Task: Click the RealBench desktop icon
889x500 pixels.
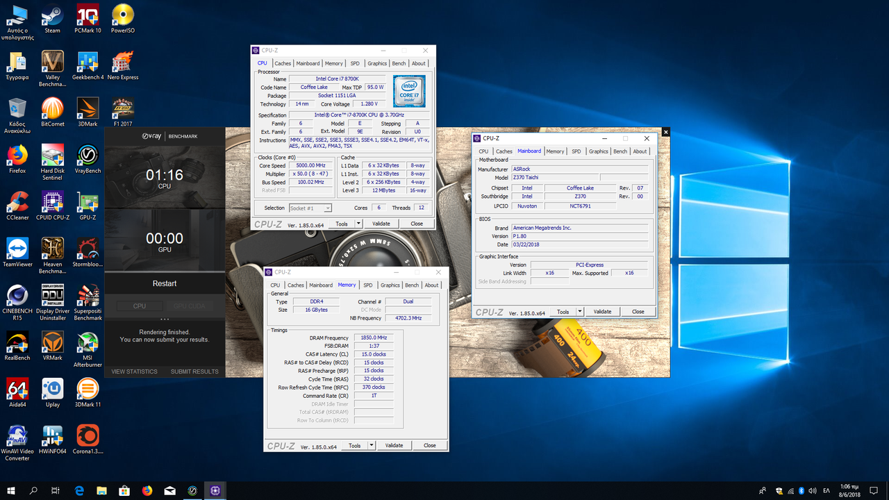Action: (x=17, y=344)
